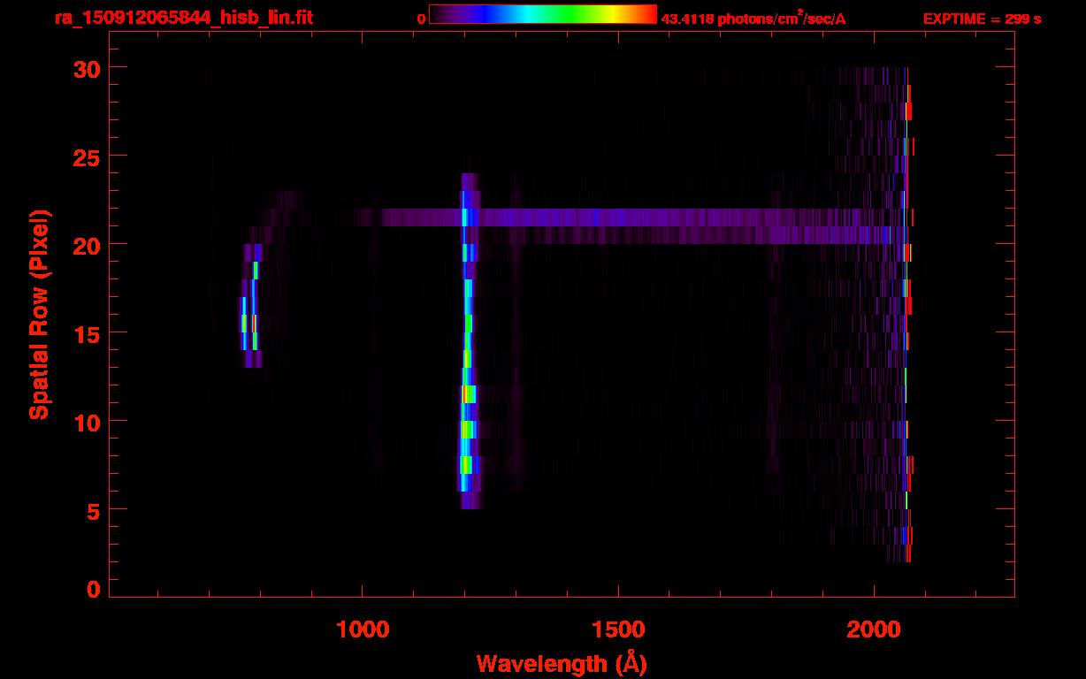Image resolution: width=1086 pixels, height=679 pixels.
Task: Click the x-axis tick label '2000'
Action: 874,629
